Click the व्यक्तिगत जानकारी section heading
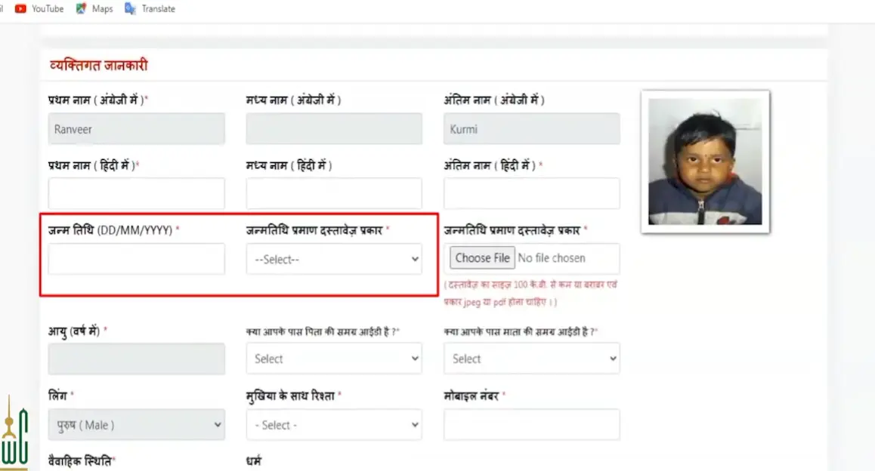 point(98,65)
